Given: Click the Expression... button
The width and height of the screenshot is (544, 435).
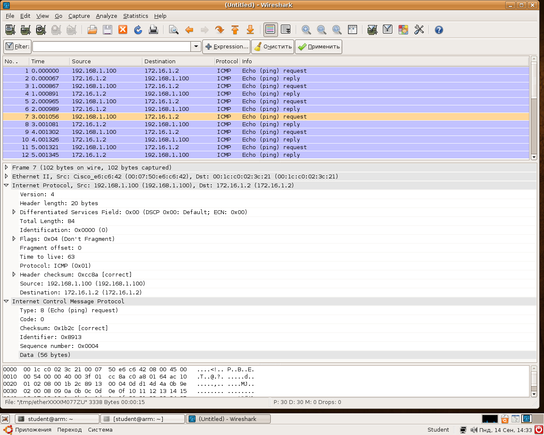Looking at the screenshot, I should click(226, 47).
